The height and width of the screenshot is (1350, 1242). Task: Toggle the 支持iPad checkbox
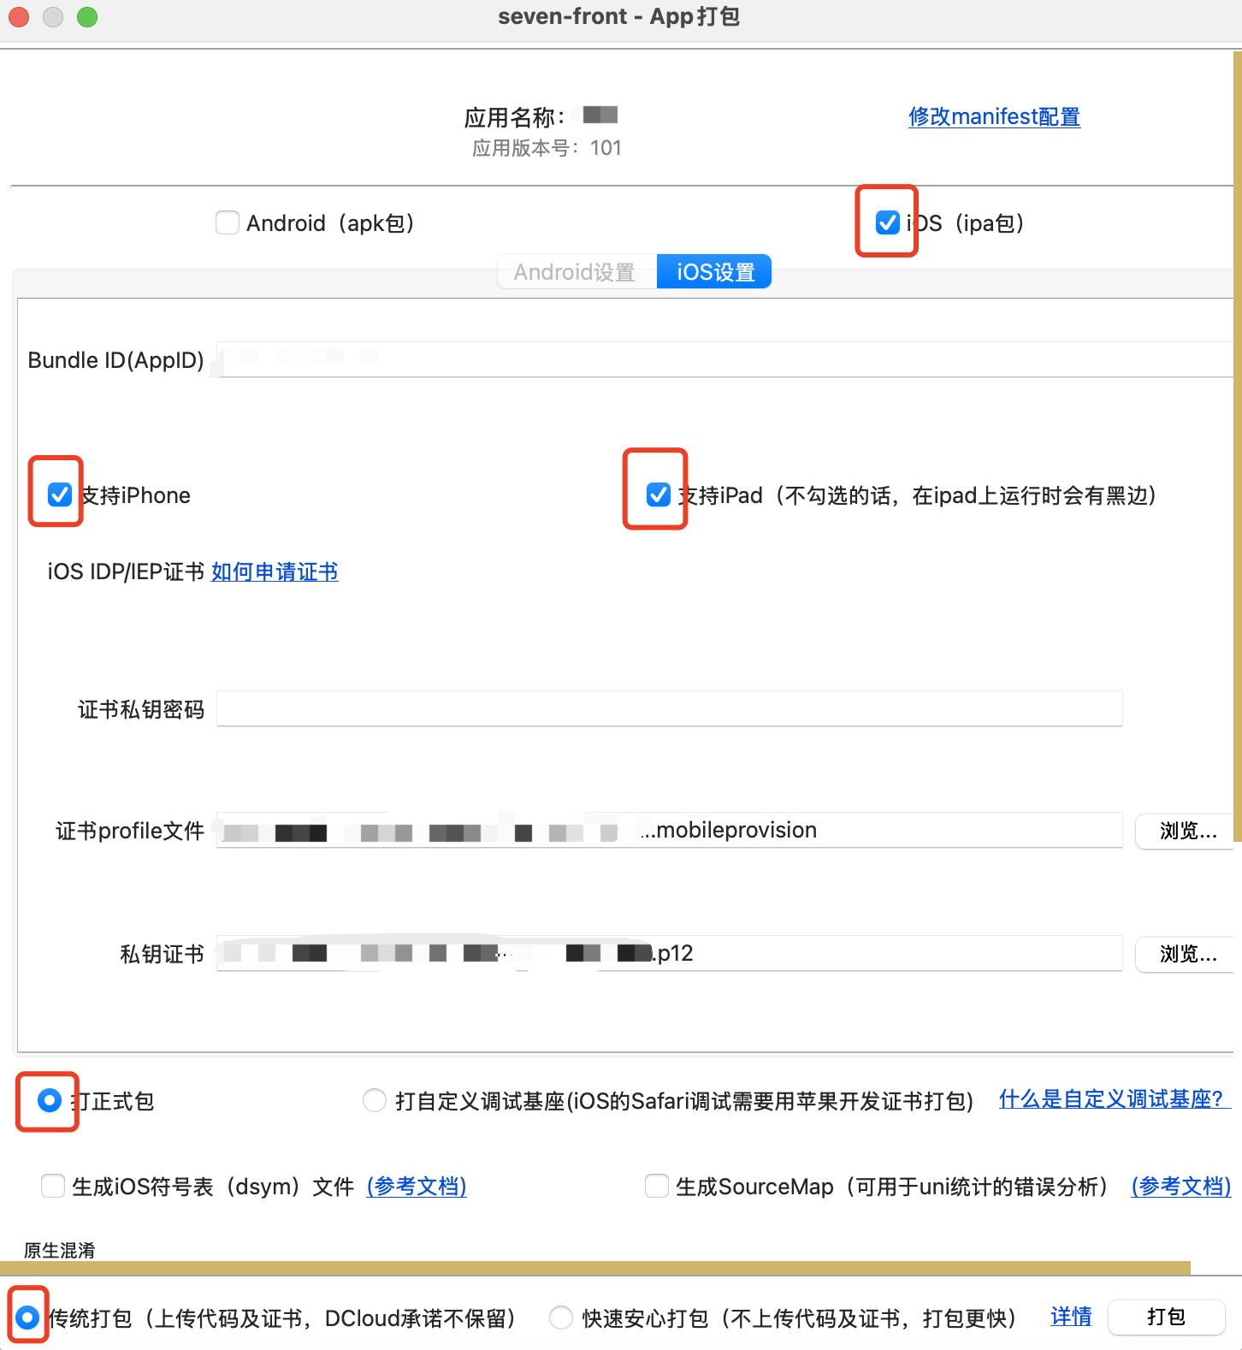pyautogui.click(x=658, y=494)
